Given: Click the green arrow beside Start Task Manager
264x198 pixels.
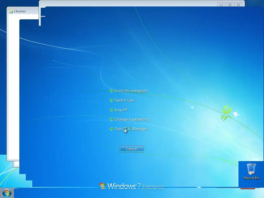Looking at the screenshot, I should (x=111, y=129).
